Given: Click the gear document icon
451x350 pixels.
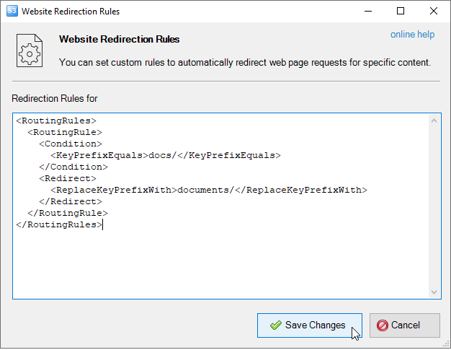Looking at the screenshot, I should 30,51.
